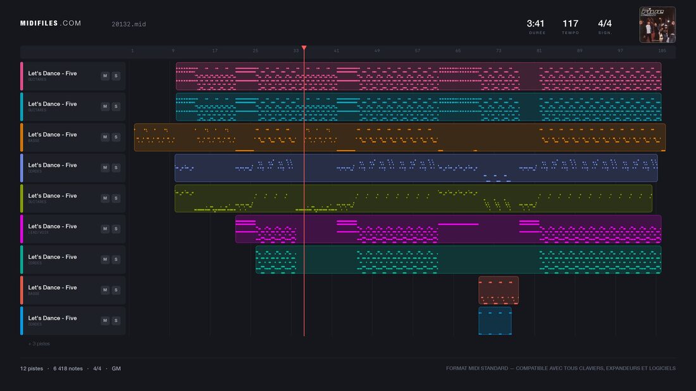Select the orange BASSE track name
The width and height of the screenshot is (696, 391).
[53, 135]
